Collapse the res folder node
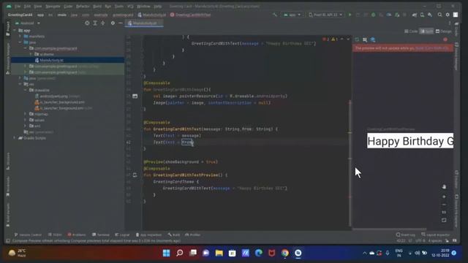468x263 pixels. [20, 84]
